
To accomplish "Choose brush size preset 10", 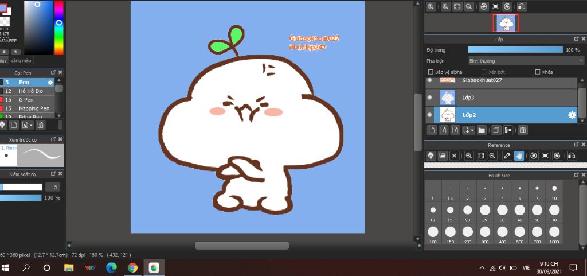I will 554,191.
